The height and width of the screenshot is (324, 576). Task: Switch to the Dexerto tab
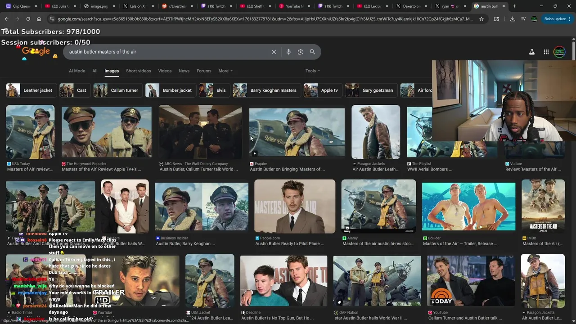pos(412,6)
